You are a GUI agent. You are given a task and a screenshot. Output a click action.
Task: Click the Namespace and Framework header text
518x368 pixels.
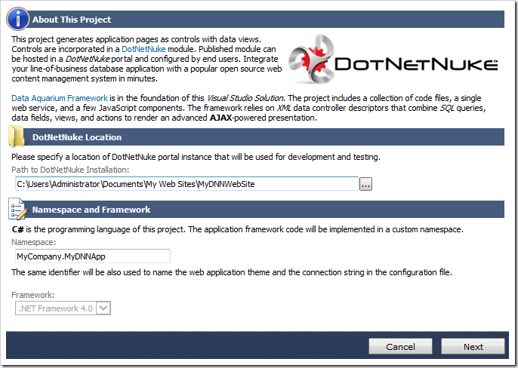pos(91,210)
